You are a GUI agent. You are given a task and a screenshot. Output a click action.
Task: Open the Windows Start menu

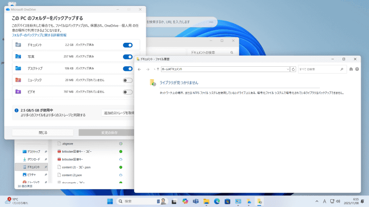110,201
